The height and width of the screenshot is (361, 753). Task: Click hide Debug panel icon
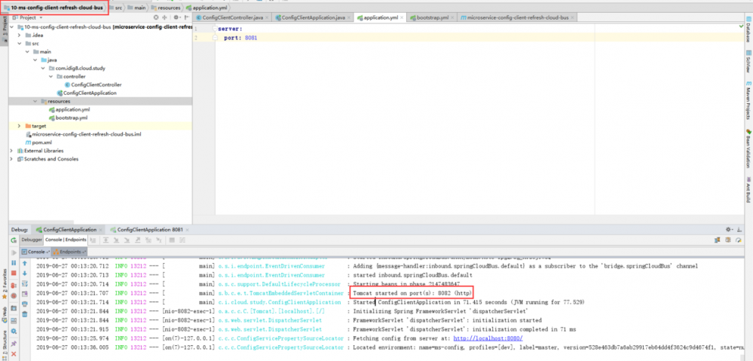pos(739,229)
